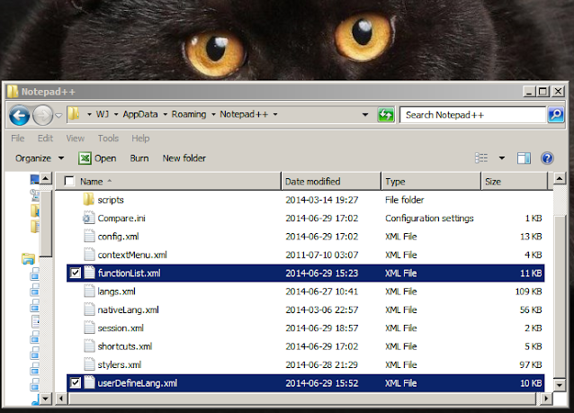Open the View menu

75,139
